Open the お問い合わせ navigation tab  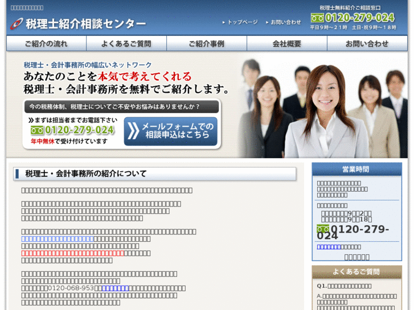[367, 44]
